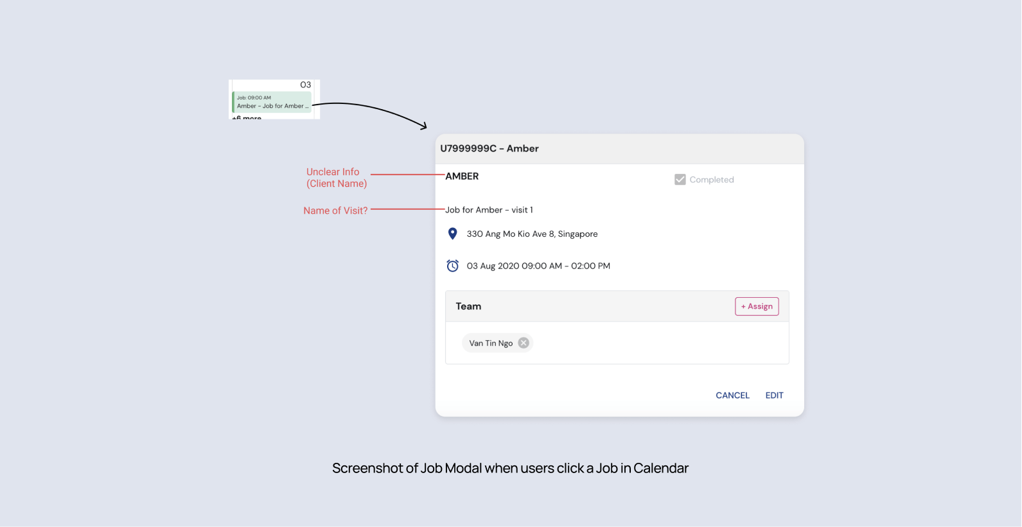Click the AMBER client name heading
1022x527 pixels.
point(462,176)
